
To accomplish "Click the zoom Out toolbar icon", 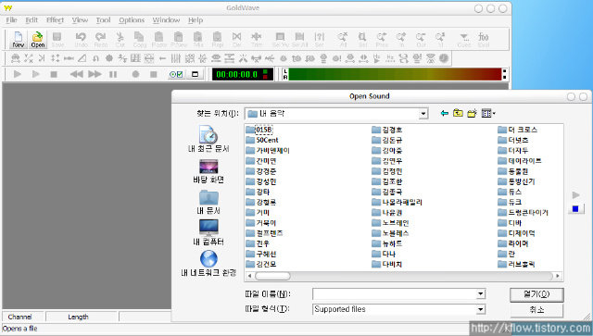I will pos(421,40).
